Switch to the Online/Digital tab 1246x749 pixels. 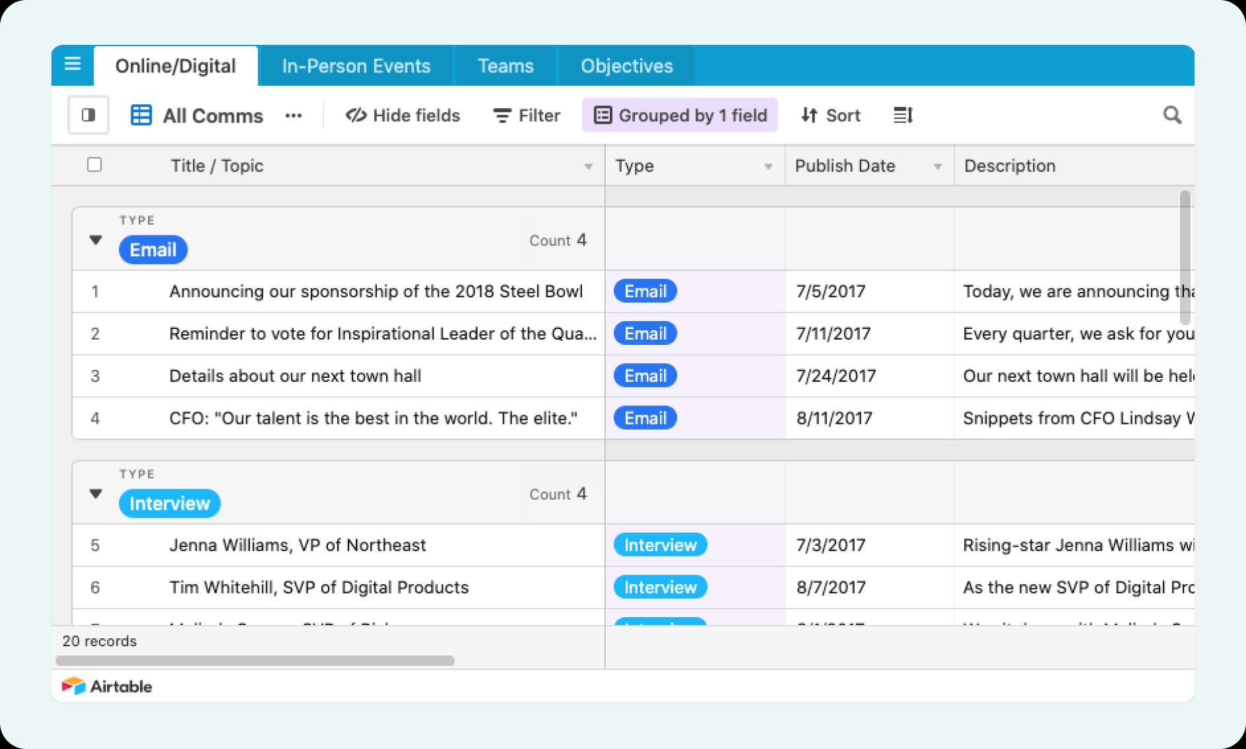pyautogui.click(x=176, y=66)
